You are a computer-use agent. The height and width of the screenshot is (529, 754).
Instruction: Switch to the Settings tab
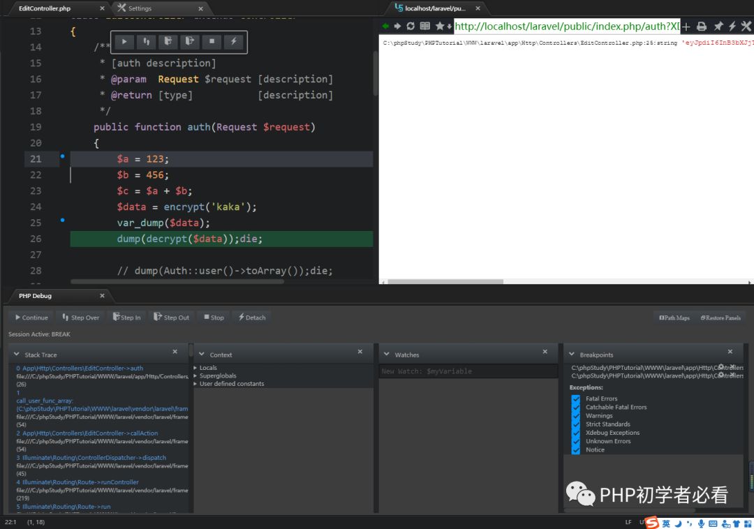[139, 8]
